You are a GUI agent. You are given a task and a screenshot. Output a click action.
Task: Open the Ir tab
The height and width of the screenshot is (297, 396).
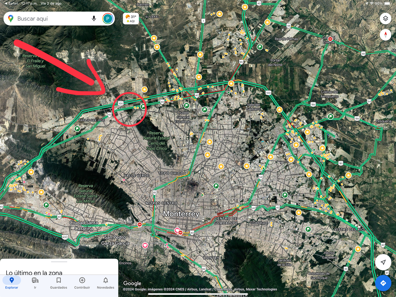pyautogui.click(x=35, y=283)
